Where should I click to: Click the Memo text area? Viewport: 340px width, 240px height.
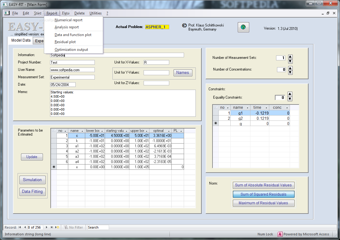click(123, 103)
